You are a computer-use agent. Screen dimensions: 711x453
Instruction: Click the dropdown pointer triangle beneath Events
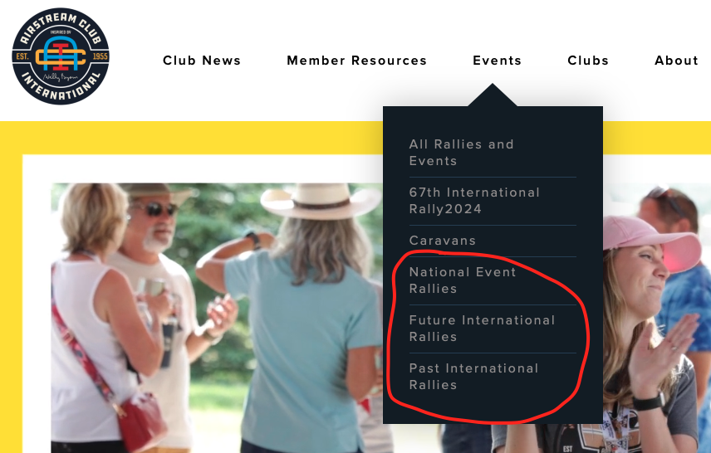pos(493,95)
